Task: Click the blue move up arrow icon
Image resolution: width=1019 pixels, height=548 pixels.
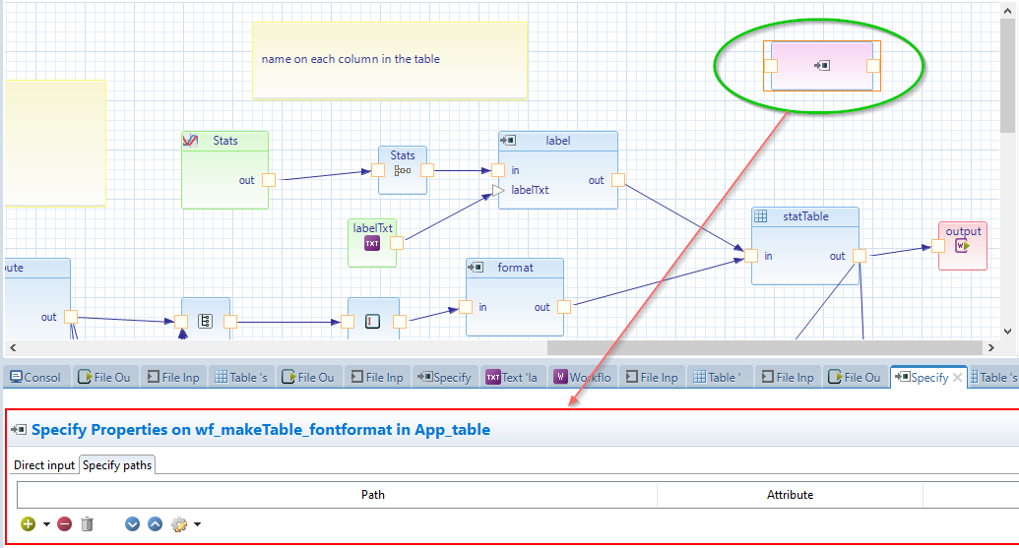Action: (x=155, y=524)
